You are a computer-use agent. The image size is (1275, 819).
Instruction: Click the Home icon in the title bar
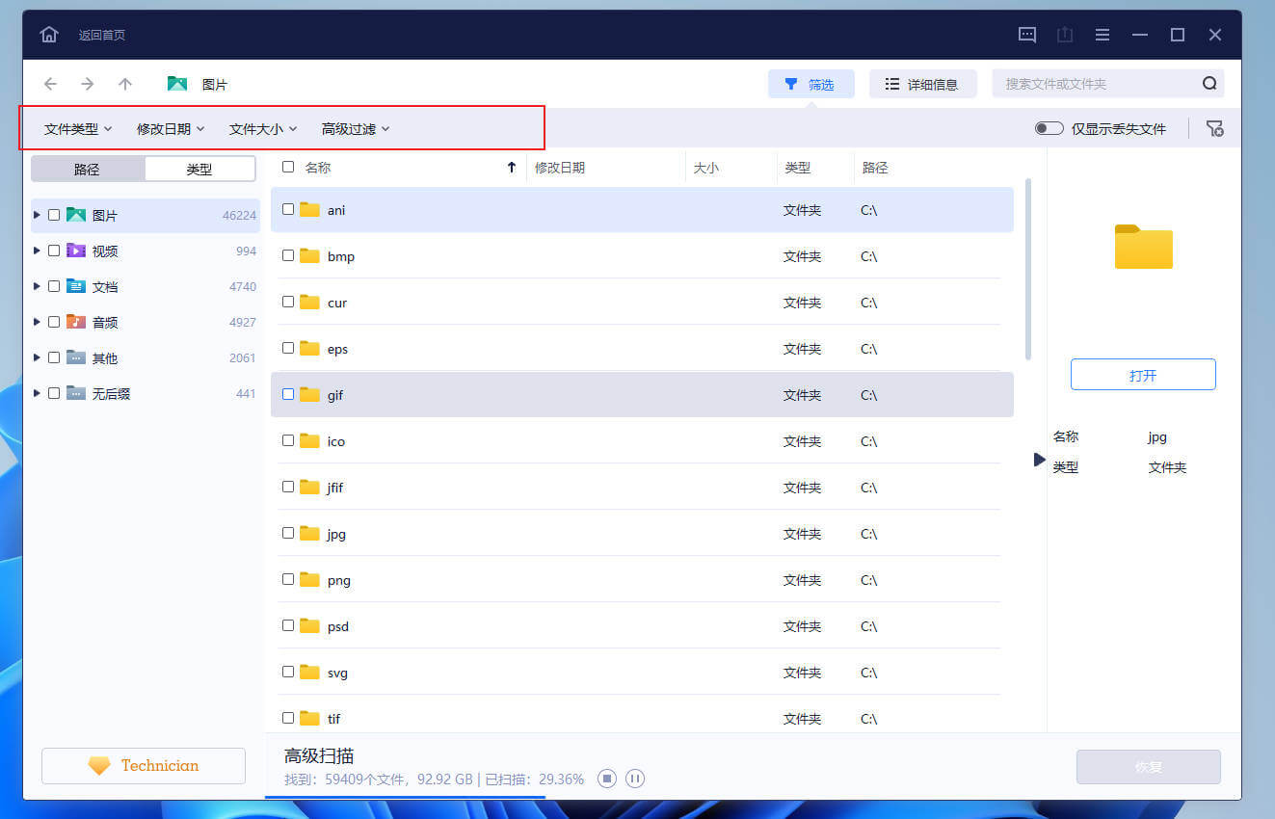tap(48, 34)
